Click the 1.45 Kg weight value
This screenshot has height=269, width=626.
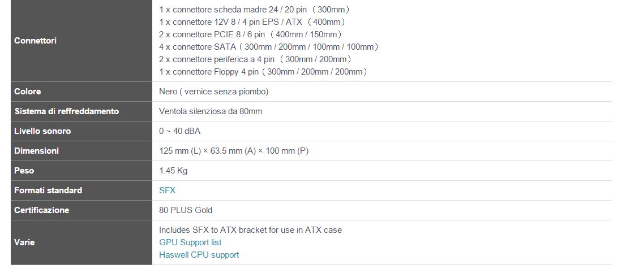tap(173, 171)
